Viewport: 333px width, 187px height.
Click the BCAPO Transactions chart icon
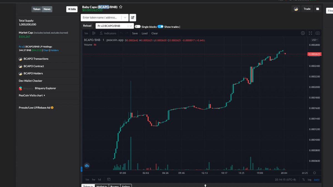coord(20,59)
